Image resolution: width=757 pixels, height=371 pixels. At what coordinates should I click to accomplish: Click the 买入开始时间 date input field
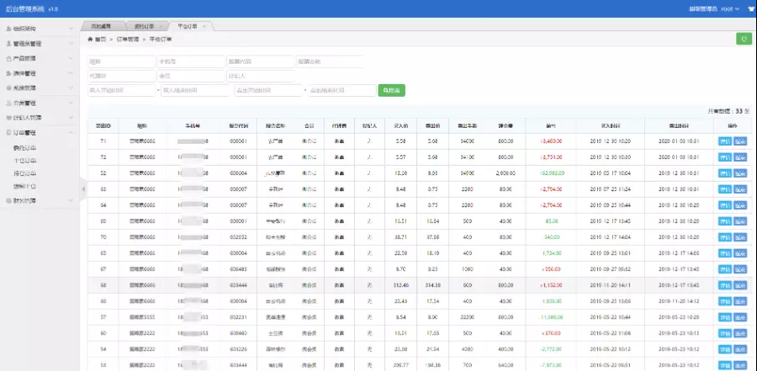(121, 90)
